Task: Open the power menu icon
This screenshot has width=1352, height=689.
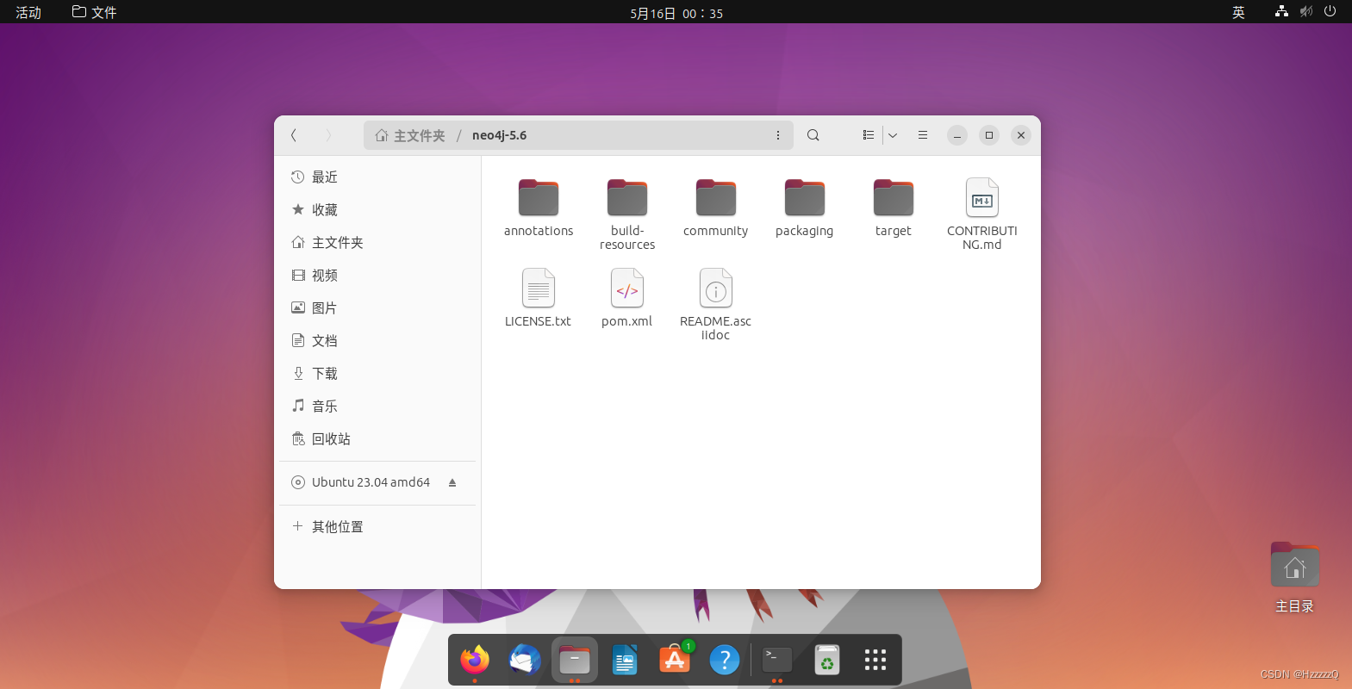Action: pyautogui.click(x=1330, y=11)
